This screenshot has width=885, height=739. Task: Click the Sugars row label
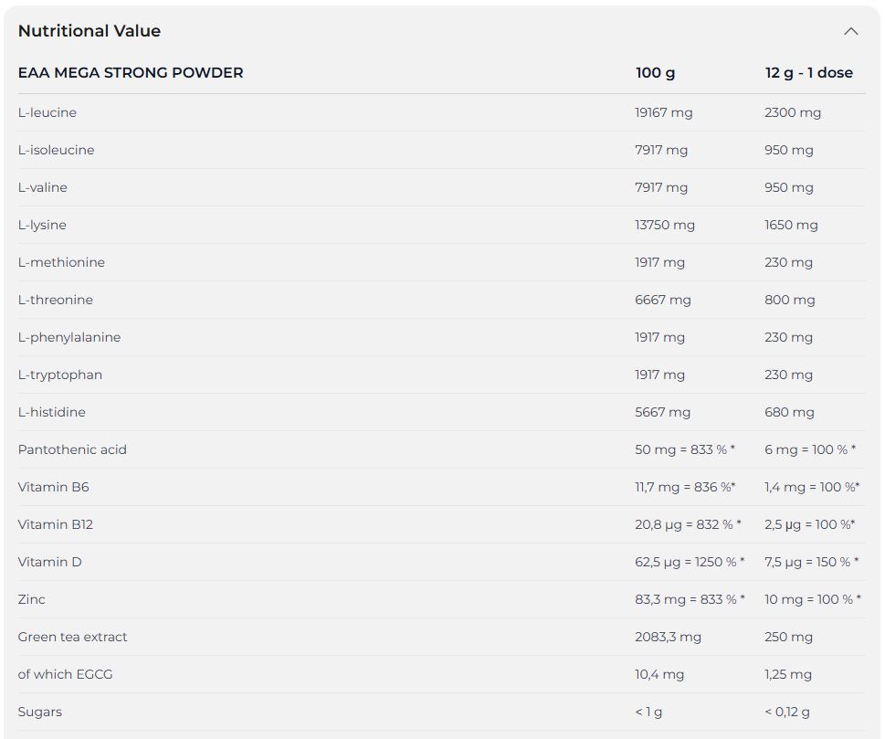tap(39, 712)
